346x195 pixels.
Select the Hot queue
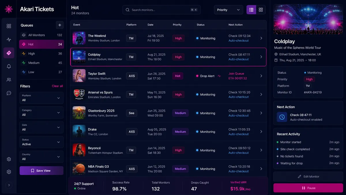(x=42, y=44)
